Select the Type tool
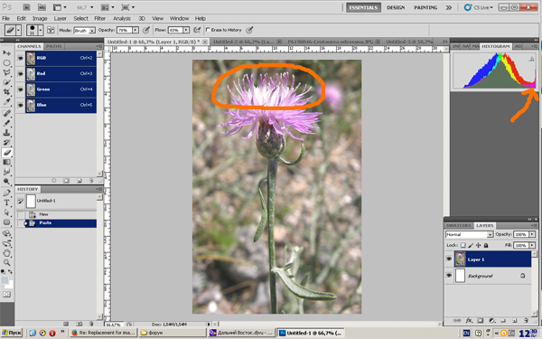 point(6,202)
